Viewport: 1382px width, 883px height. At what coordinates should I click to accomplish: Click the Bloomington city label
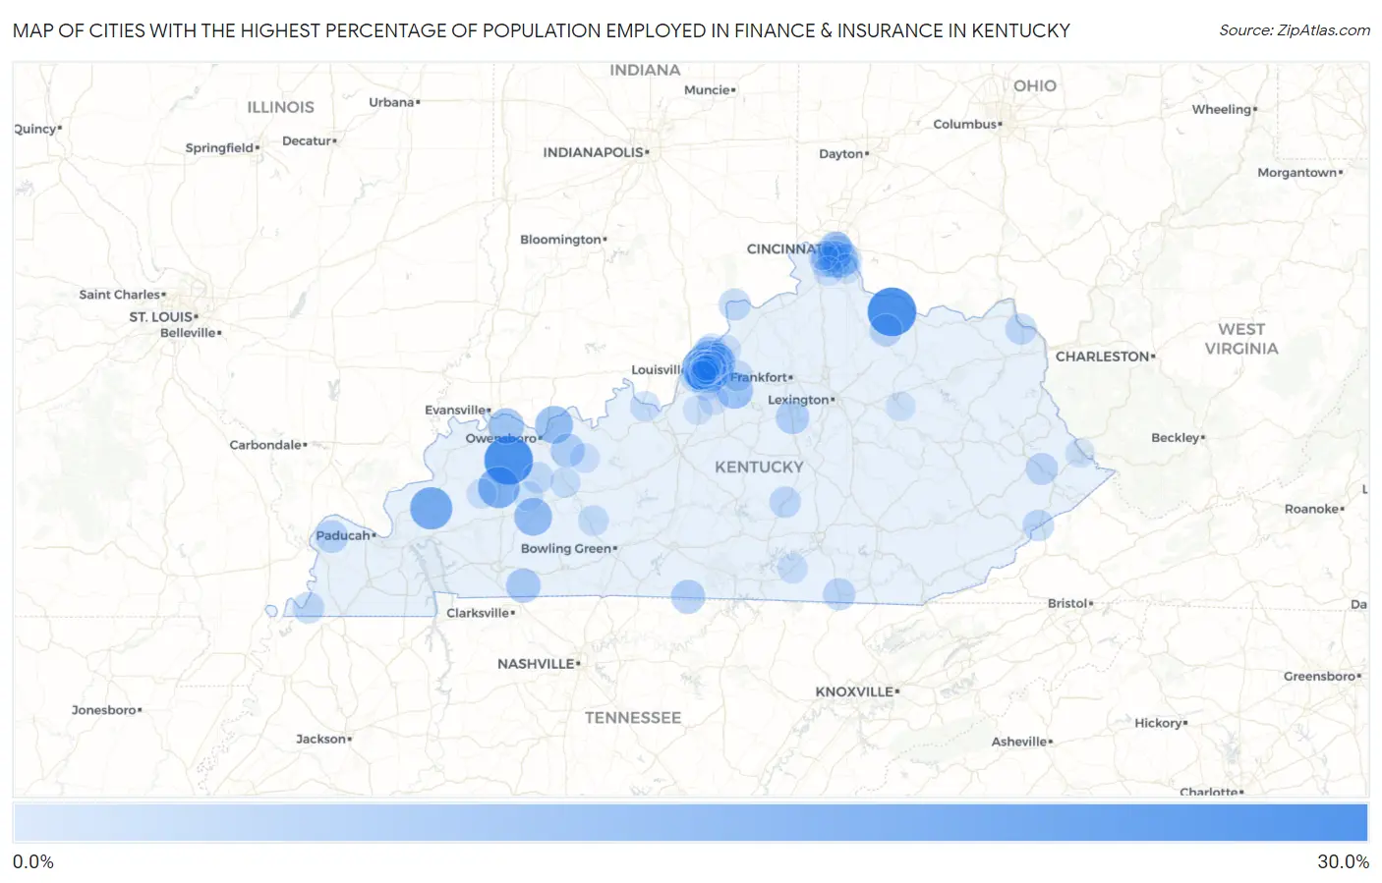tap(562, 240)
